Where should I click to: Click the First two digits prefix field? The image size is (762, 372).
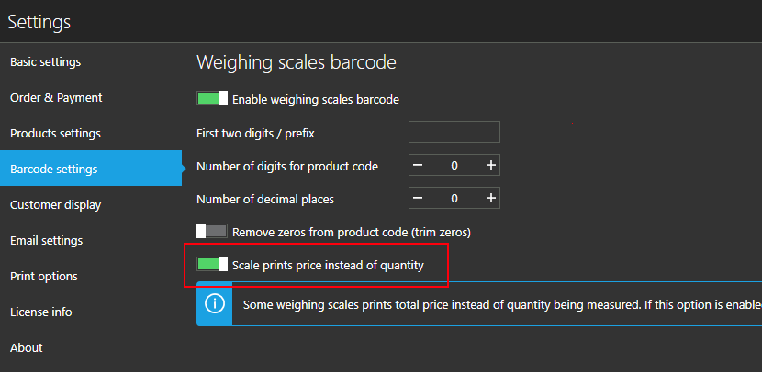[x=454, y=133]
